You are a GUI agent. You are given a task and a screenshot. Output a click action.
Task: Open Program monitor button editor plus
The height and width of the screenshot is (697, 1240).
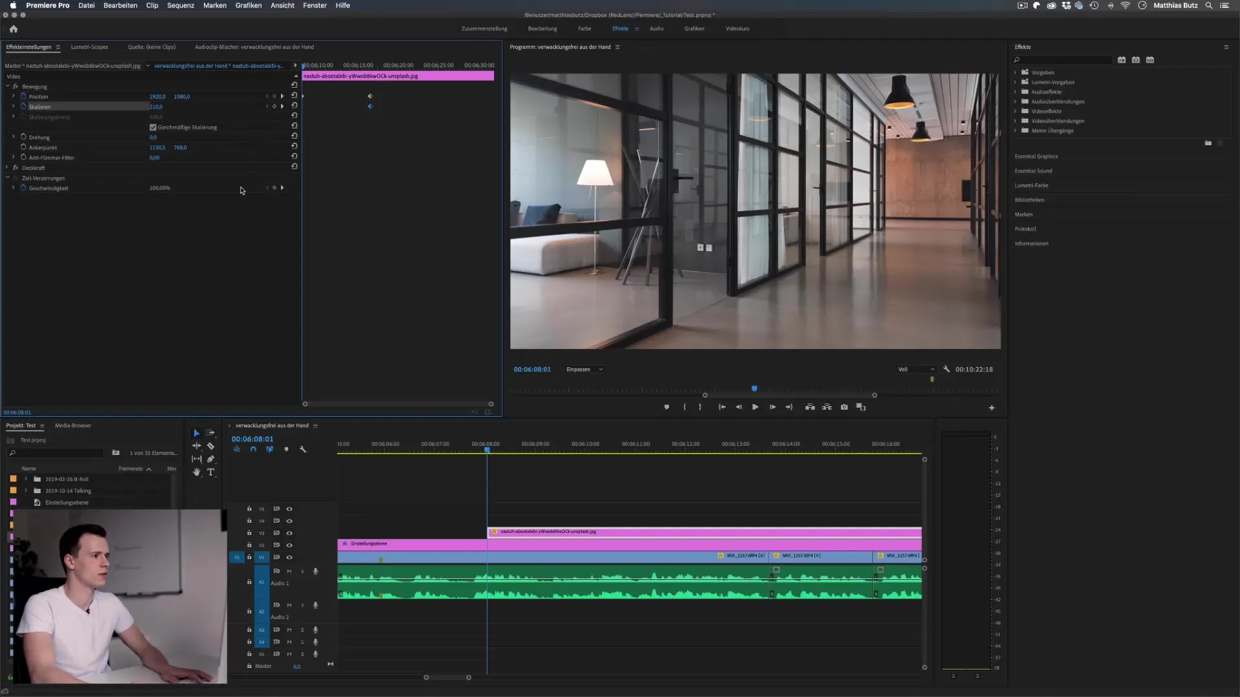[x=991, y=408]
